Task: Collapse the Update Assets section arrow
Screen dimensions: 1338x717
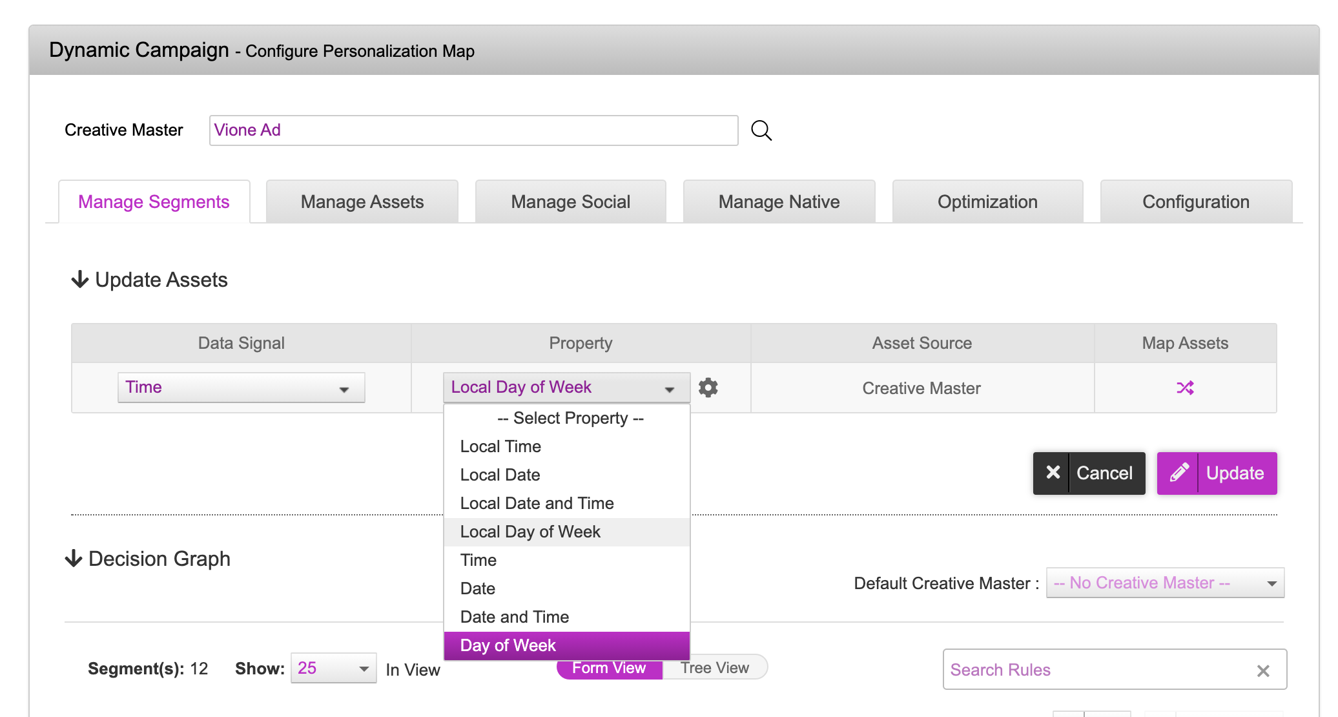Action: pos(80,280)
